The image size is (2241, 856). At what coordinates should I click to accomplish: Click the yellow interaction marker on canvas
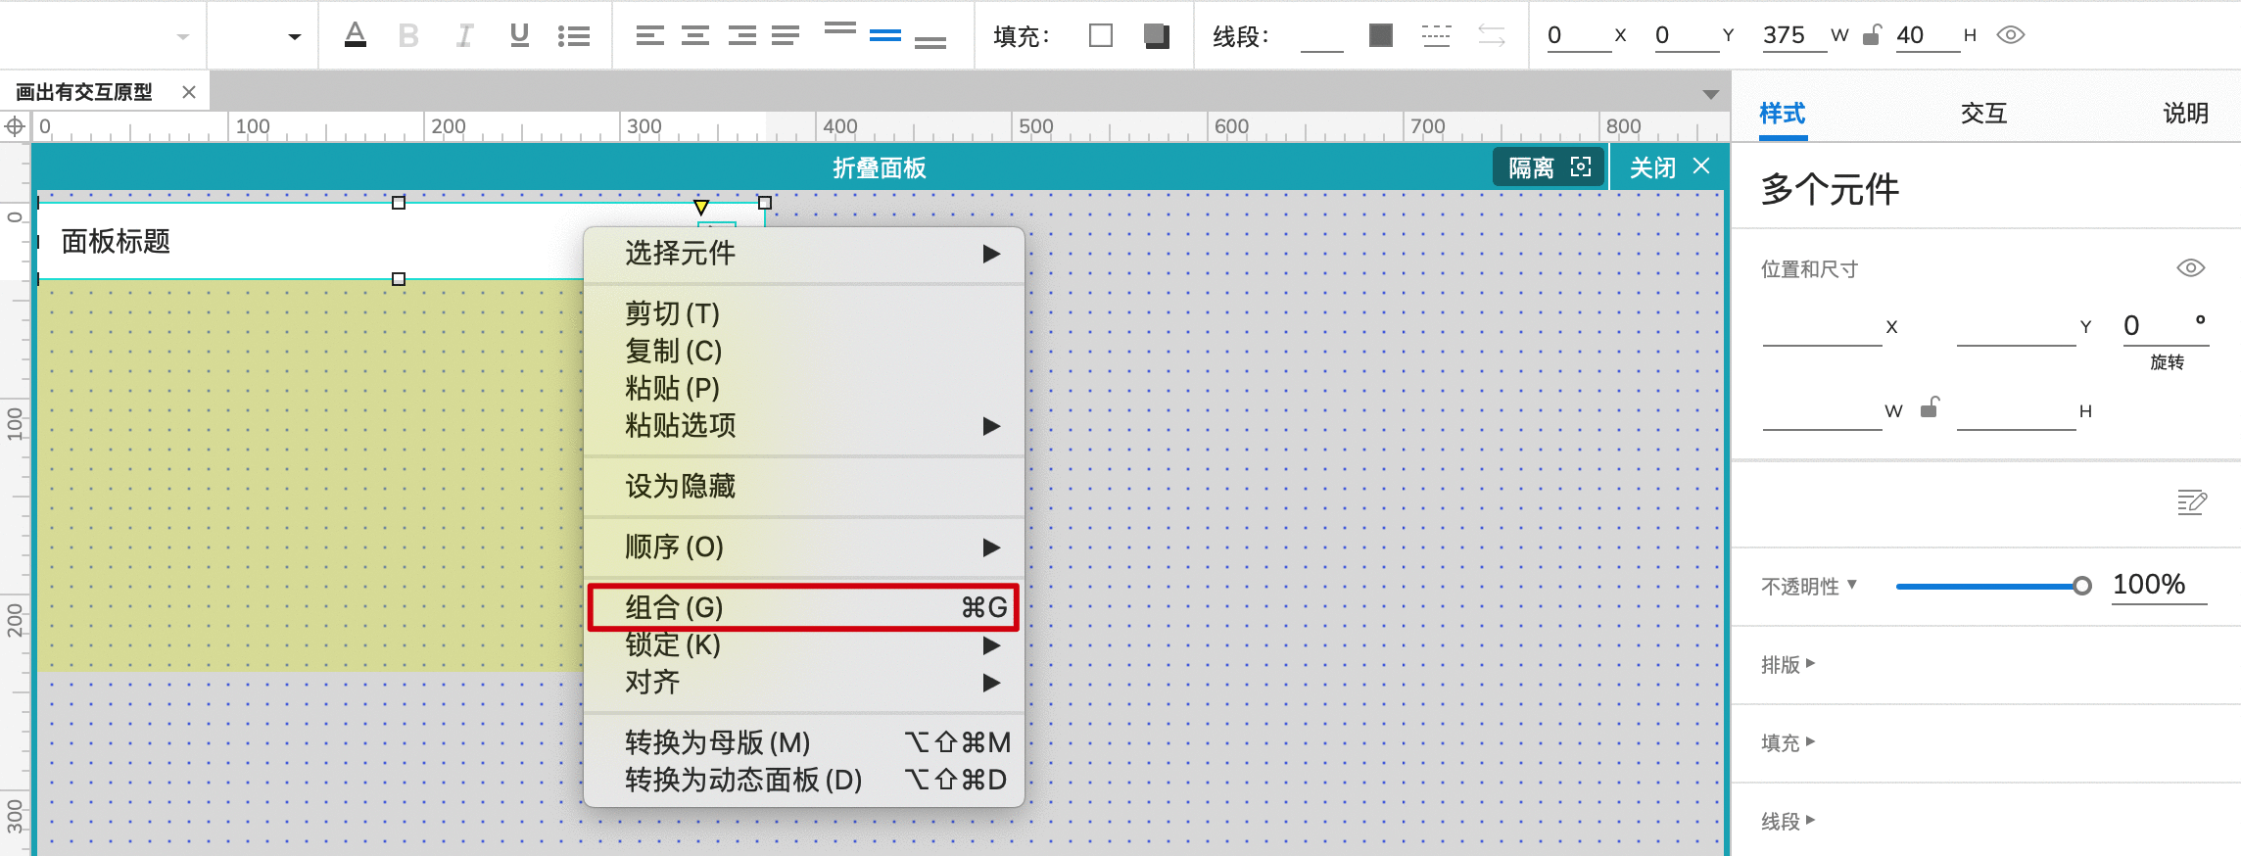pyautogui.click(x=701, y=207)
